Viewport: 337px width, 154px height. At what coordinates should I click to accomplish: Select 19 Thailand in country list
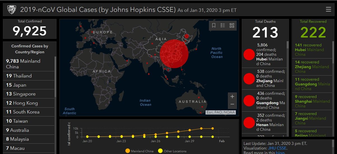point(29,76)
